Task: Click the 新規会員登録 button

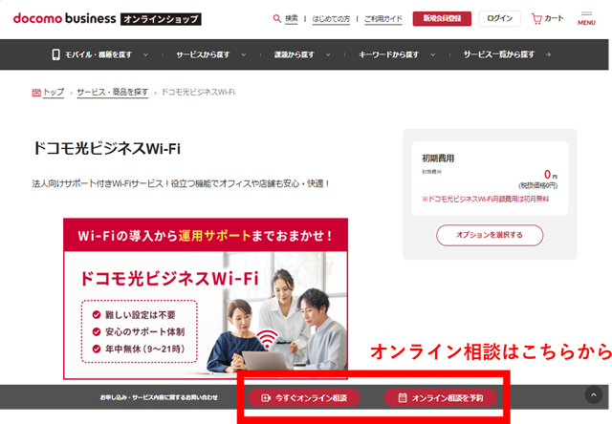Action: pos(442,18)
